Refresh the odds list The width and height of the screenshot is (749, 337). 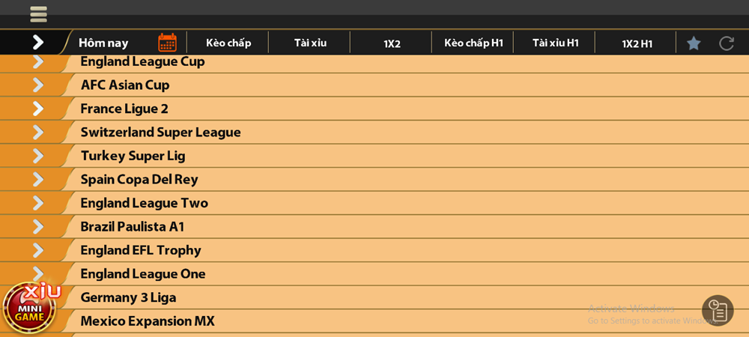click(x=727, y=43)
